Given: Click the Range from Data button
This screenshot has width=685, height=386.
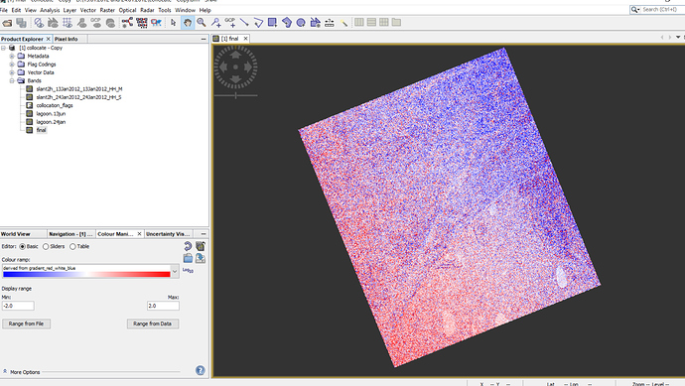Looking at the screenshot, I should (153, 323).
